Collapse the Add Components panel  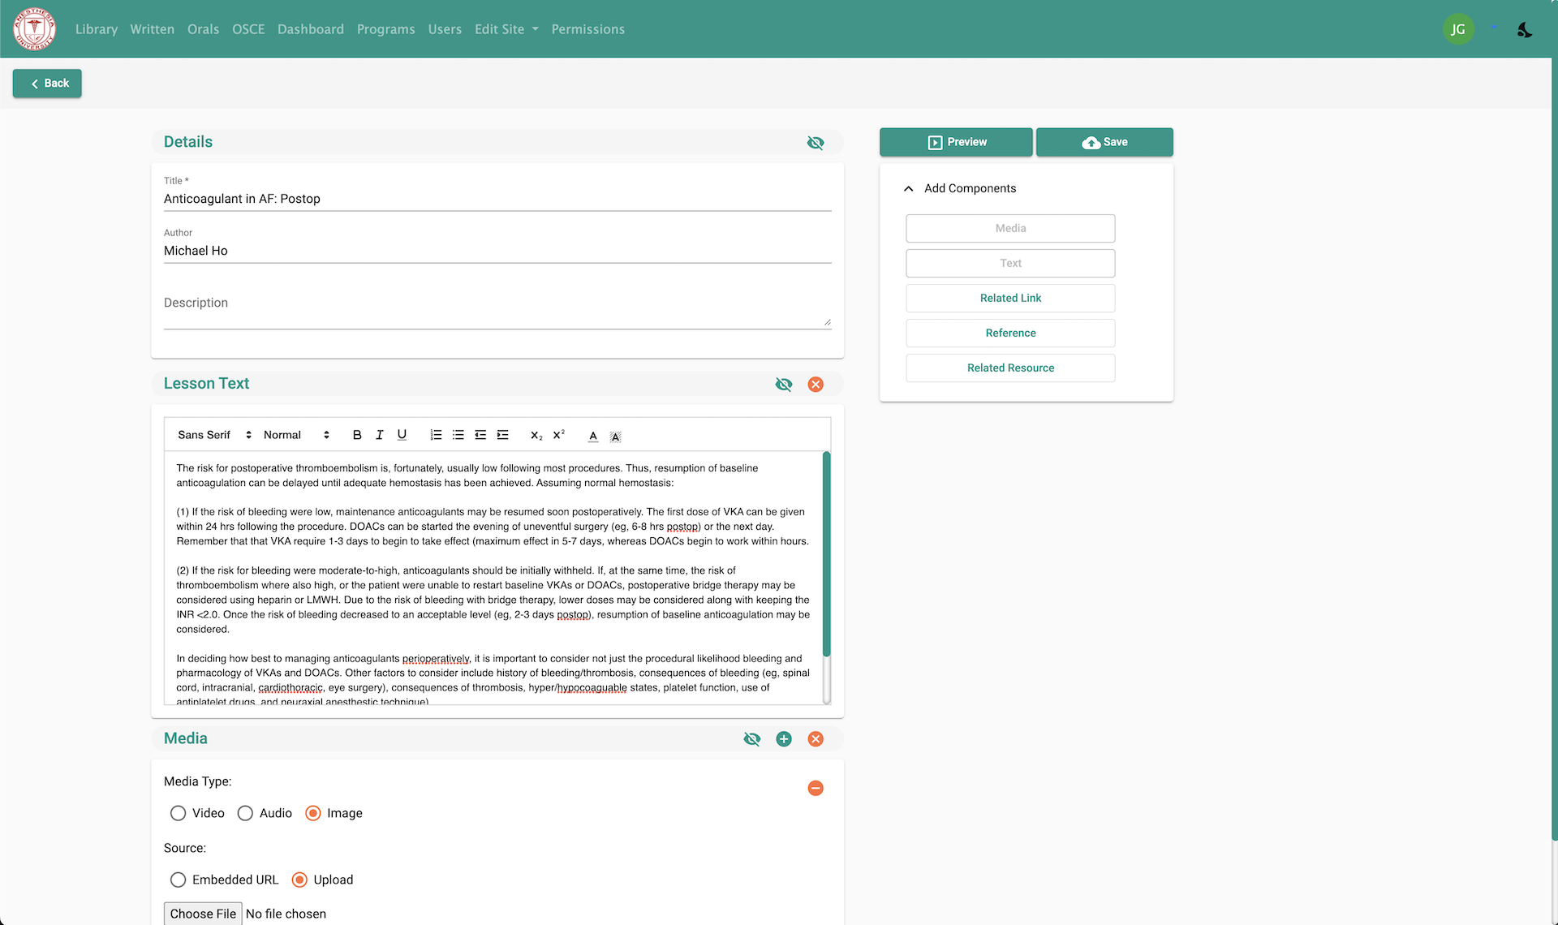pos(908,188)
